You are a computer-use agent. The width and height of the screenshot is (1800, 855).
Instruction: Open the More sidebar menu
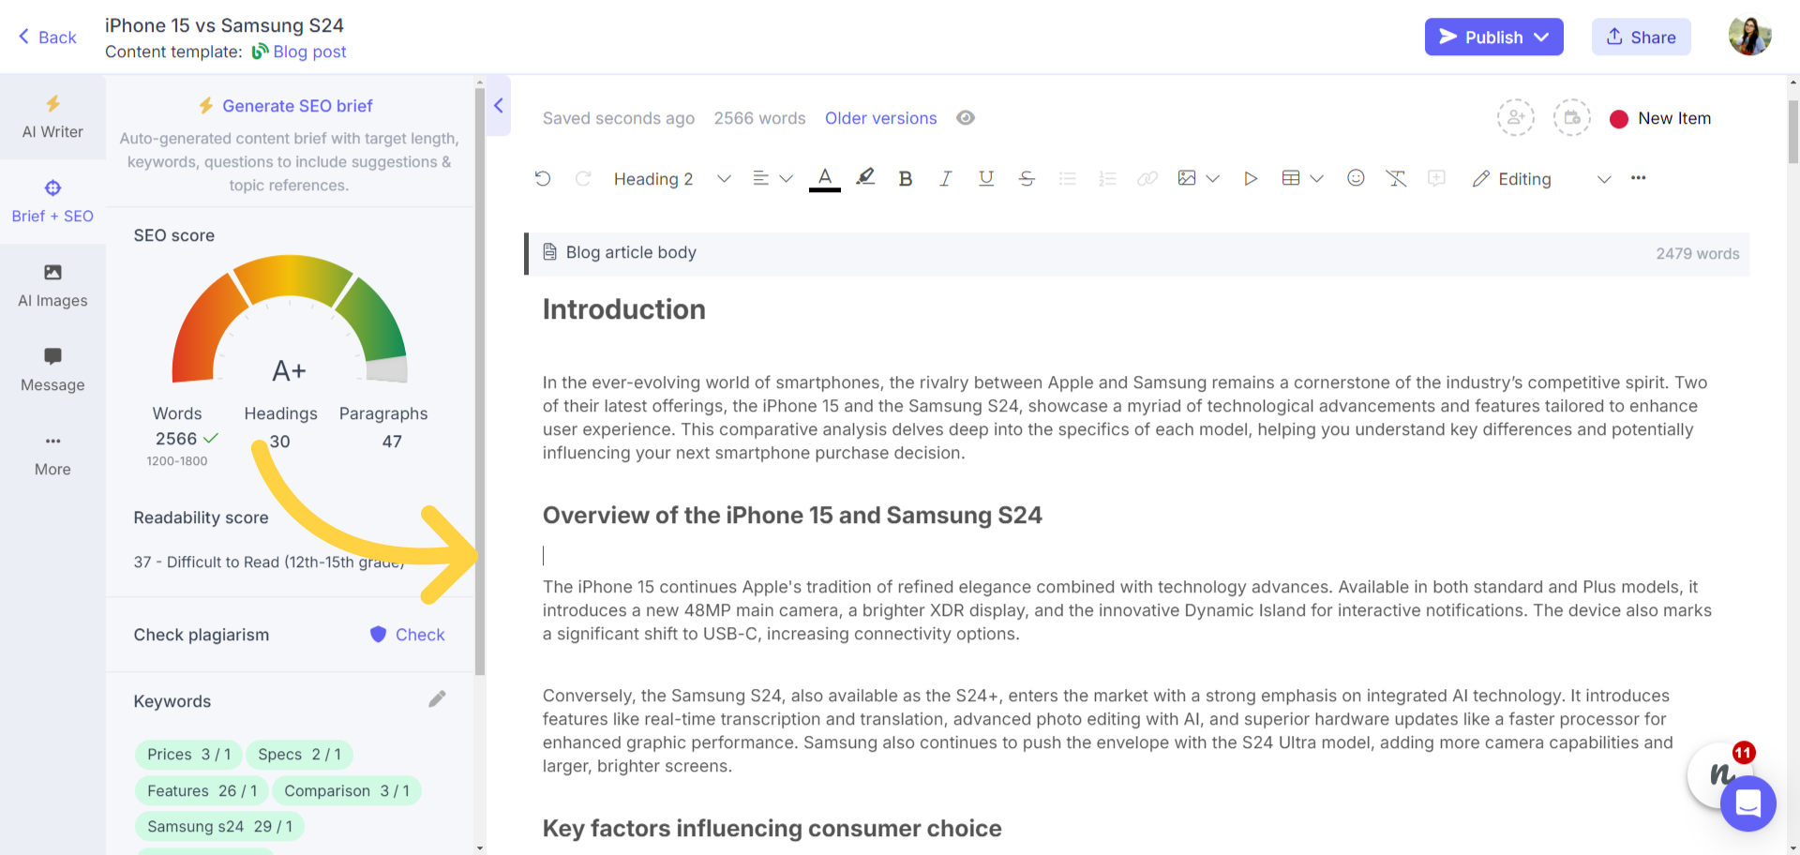coord(52,455)
